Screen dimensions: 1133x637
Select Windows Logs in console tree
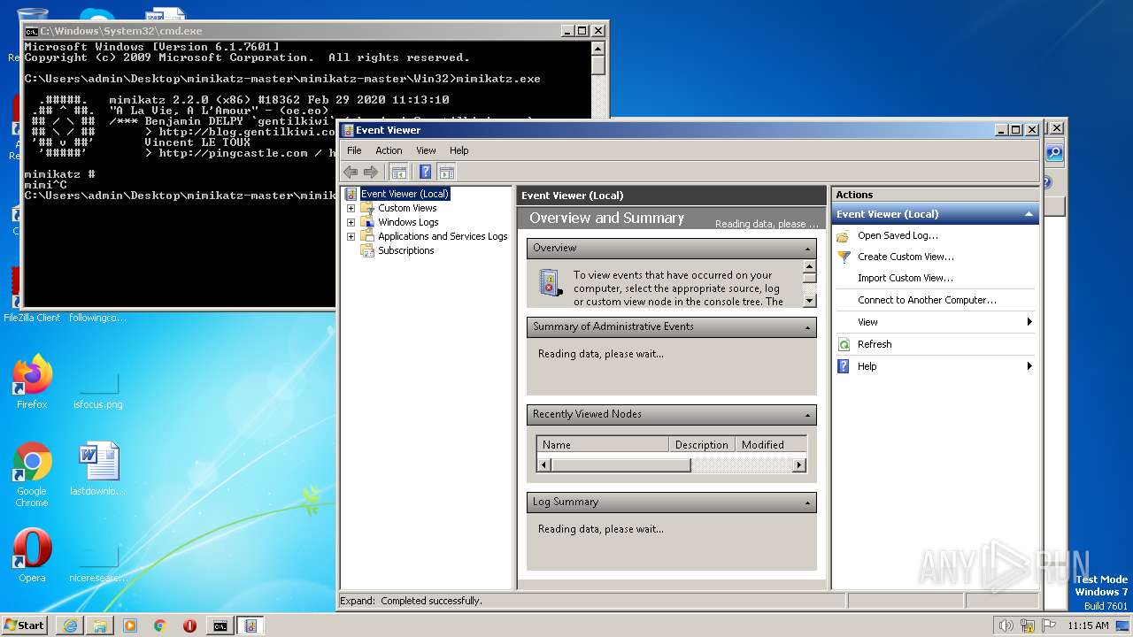[408, 222]
